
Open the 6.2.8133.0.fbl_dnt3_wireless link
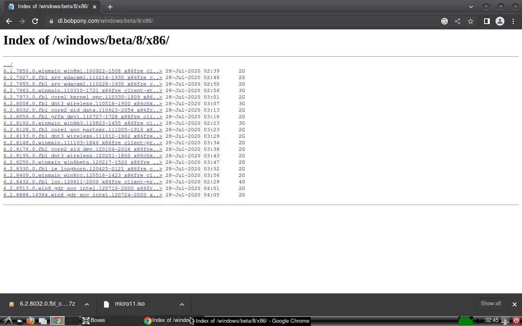pos(83,136)
